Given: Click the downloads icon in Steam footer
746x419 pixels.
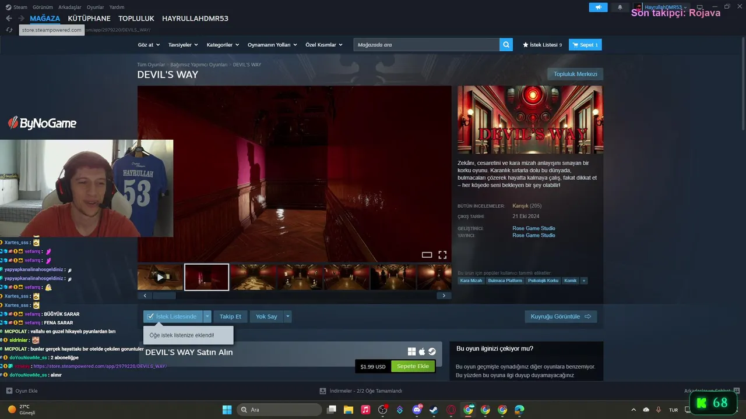Looking at the screenshot, I should coord(323,391).
